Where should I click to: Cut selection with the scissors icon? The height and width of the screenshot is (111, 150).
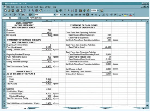pyautogui.click(x=29, y=11)
